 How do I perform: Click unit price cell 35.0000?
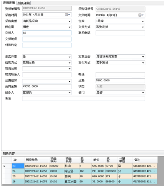(x=98, y=182)
